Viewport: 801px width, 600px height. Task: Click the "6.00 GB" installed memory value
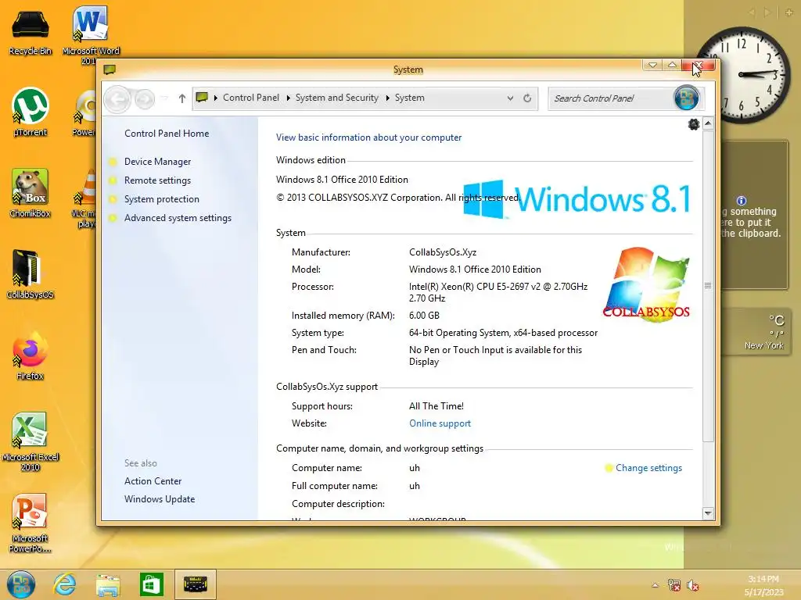[x=424, y=316]
